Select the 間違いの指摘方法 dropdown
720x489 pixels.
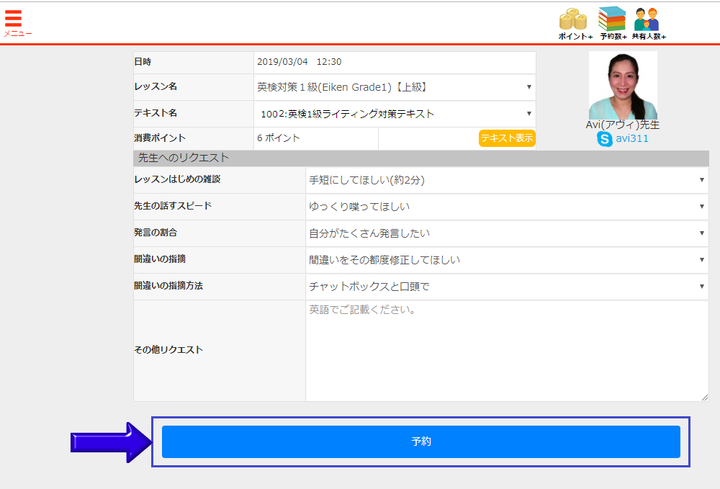[x=507, y=287]
